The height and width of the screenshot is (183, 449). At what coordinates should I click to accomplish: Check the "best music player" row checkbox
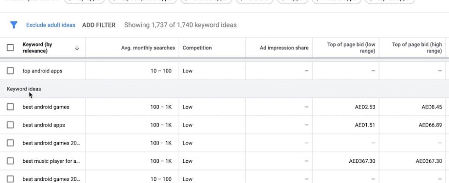click(10, 161)
